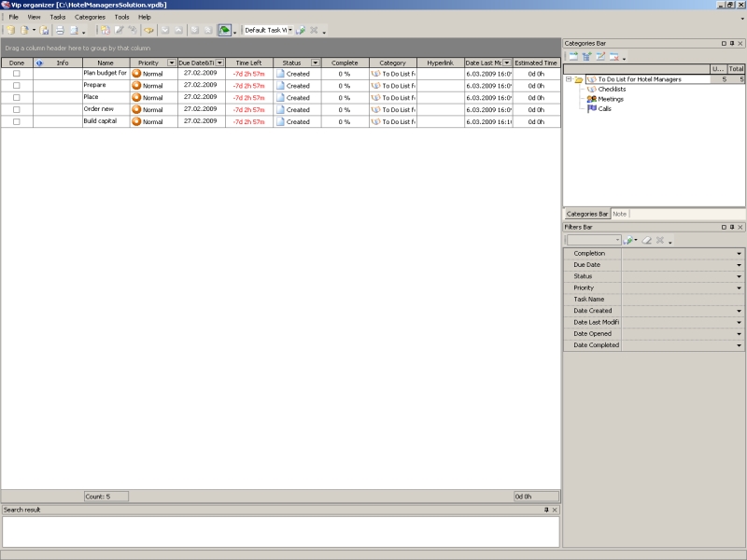Click the eraser Clear Filter icon in Filters Bar
The height and width of the screenshot is (560, 747).
645,240
